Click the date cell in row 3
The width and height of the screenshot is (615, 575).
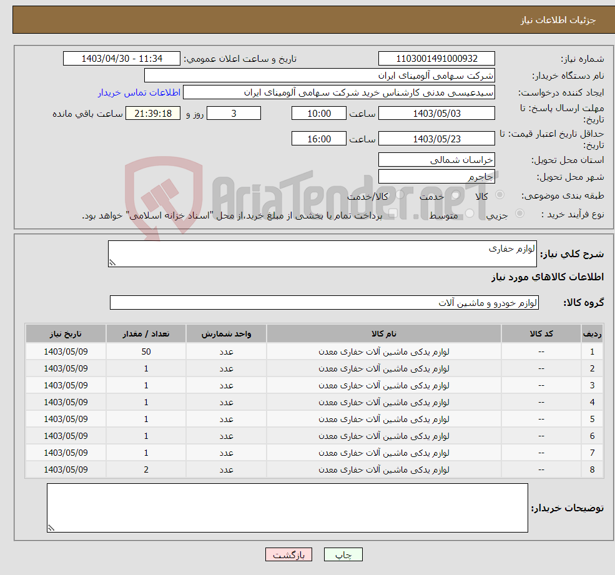click(x=66, y=386)
